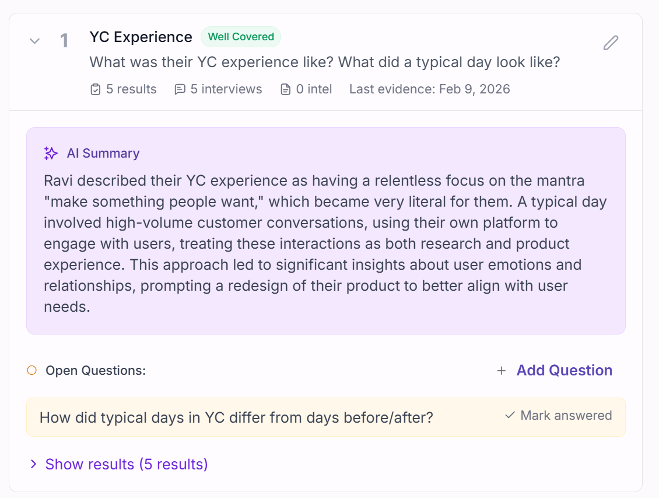659x498 pixels.
Task: Collapse the YC Experience question card
Action: pyautogui.click(x=34, y=41)
